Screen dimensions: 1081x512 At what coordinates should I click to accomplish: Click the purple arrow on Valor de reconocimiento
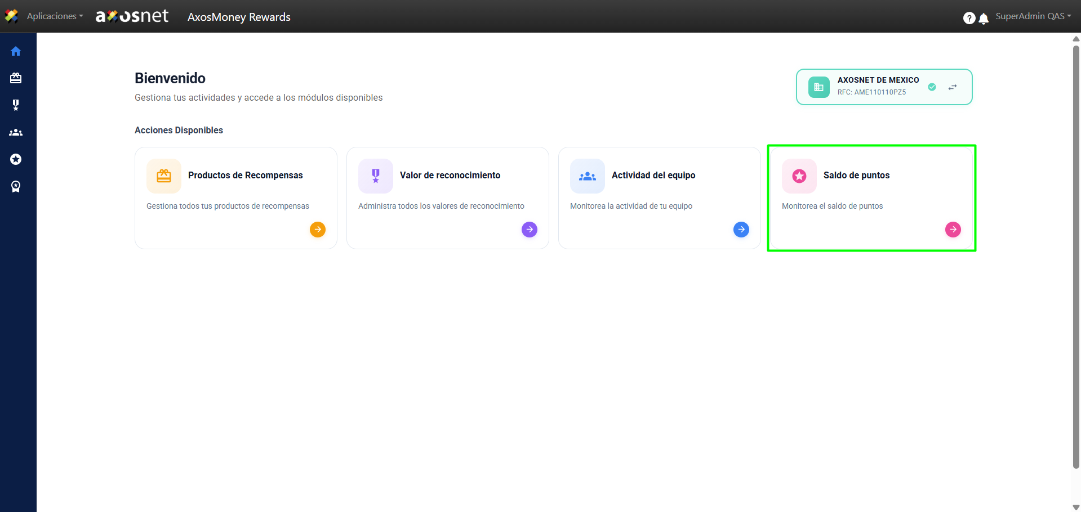point(530,230)
